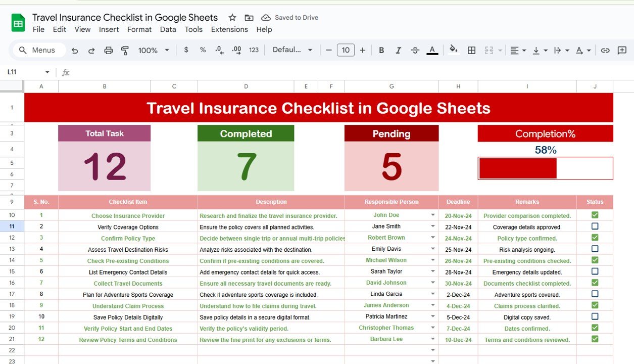Click the red completion progress bar
Viewport: 634px width, 364px height.
(518, 168)
